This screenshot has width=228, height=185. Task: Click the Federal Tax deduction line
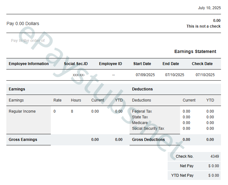click(x=142, y=111)
